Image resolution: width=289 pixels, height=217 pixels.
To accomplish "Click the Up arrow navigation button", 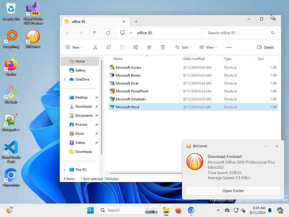I will pos(94,33).
